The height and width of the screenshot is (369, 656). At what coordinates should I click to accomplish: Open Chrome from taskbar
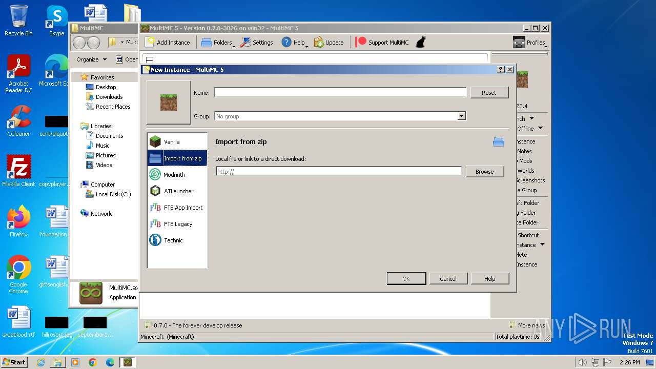pyautogui.click(x=93, y=362)
